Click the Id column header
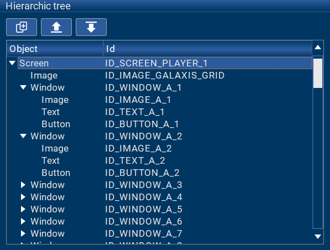330x250 pixels. click(x=208, y=49)
